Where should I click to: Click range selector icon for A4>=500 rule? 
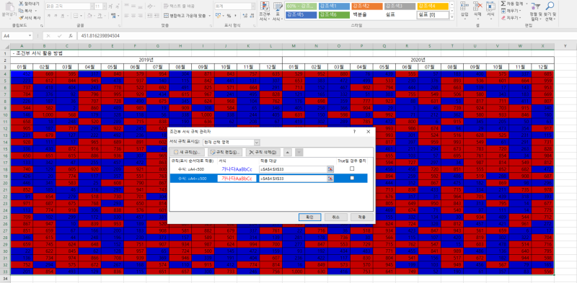330,179
